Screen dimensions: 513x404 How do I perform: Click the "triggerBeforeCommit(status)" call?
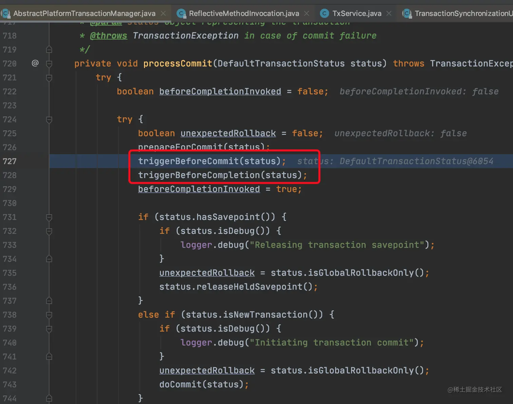pyautogui.click(x=209, y=161)
